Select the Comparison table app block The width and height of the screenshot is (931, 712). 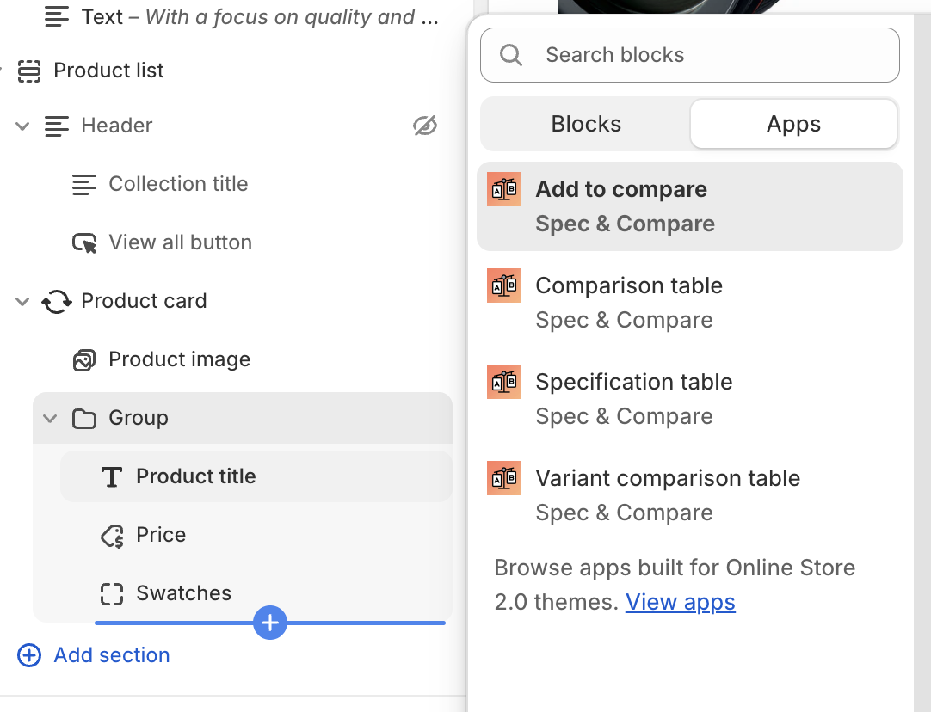click(690, 303)
